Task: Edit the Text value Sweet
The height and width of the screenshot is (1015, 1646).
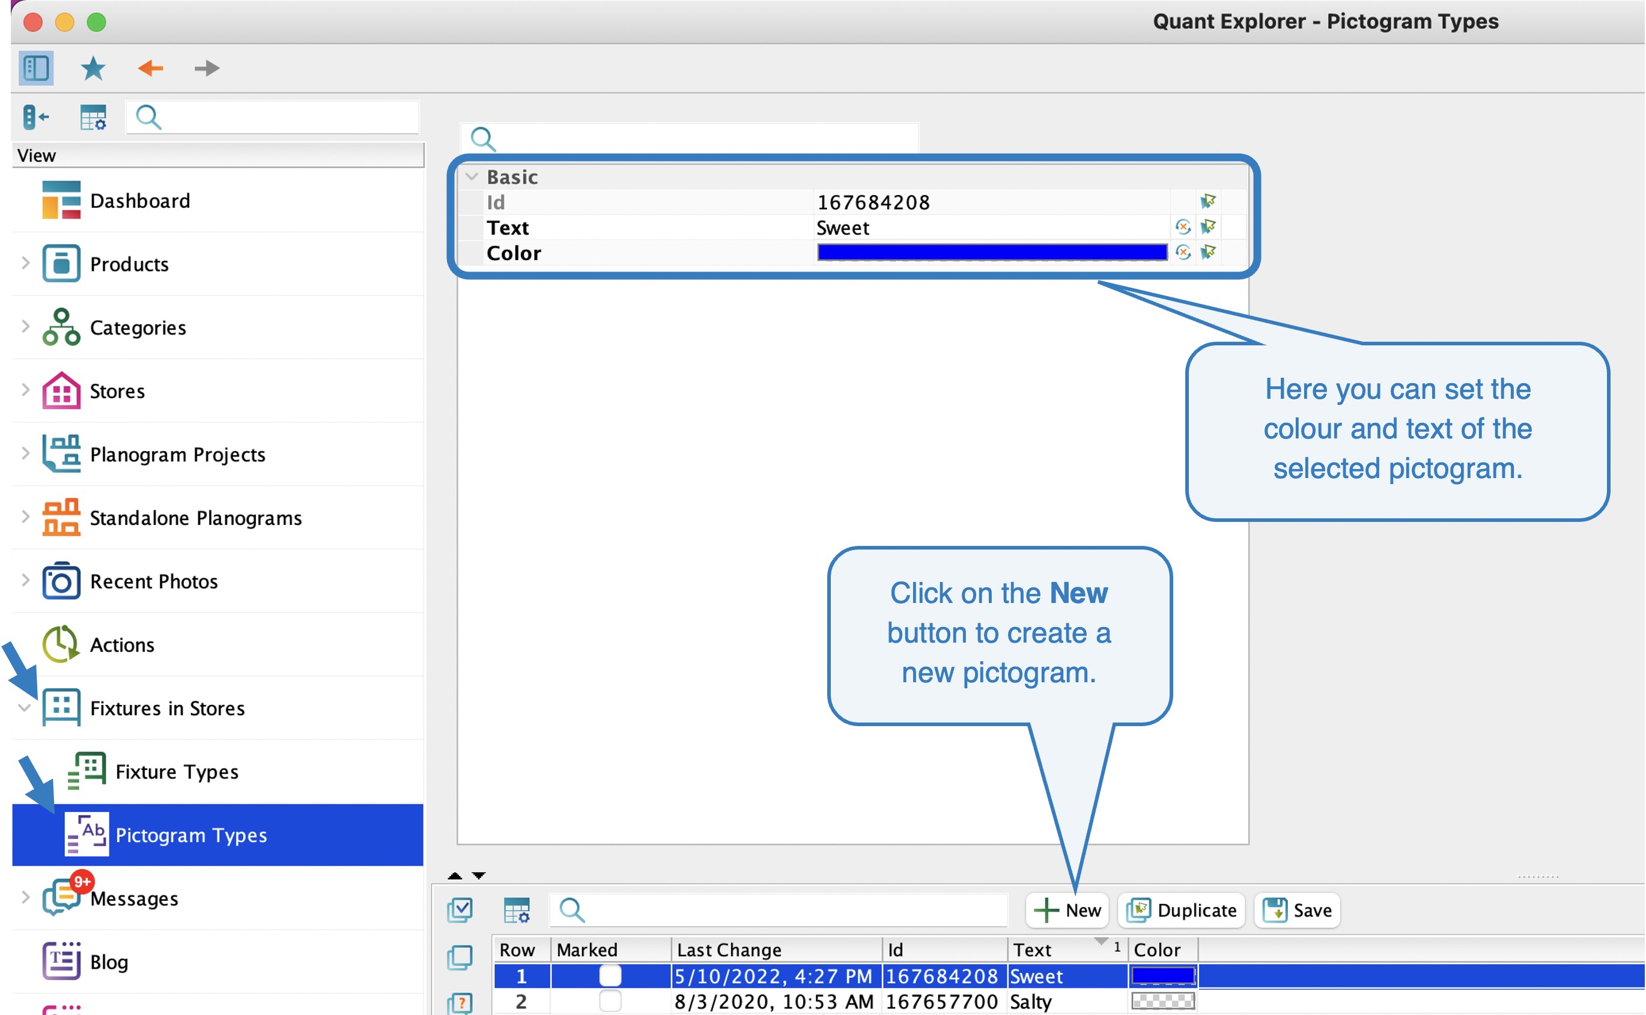Action: click(992, 228)
